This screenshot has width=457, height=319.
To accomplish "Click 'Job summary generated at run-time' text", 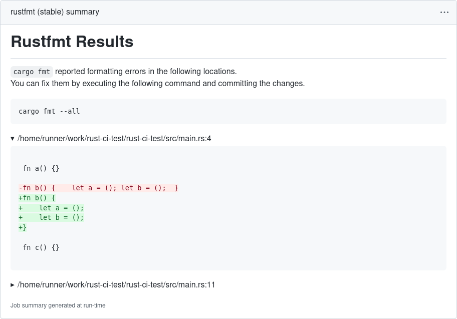I will (x=58, y=305).
